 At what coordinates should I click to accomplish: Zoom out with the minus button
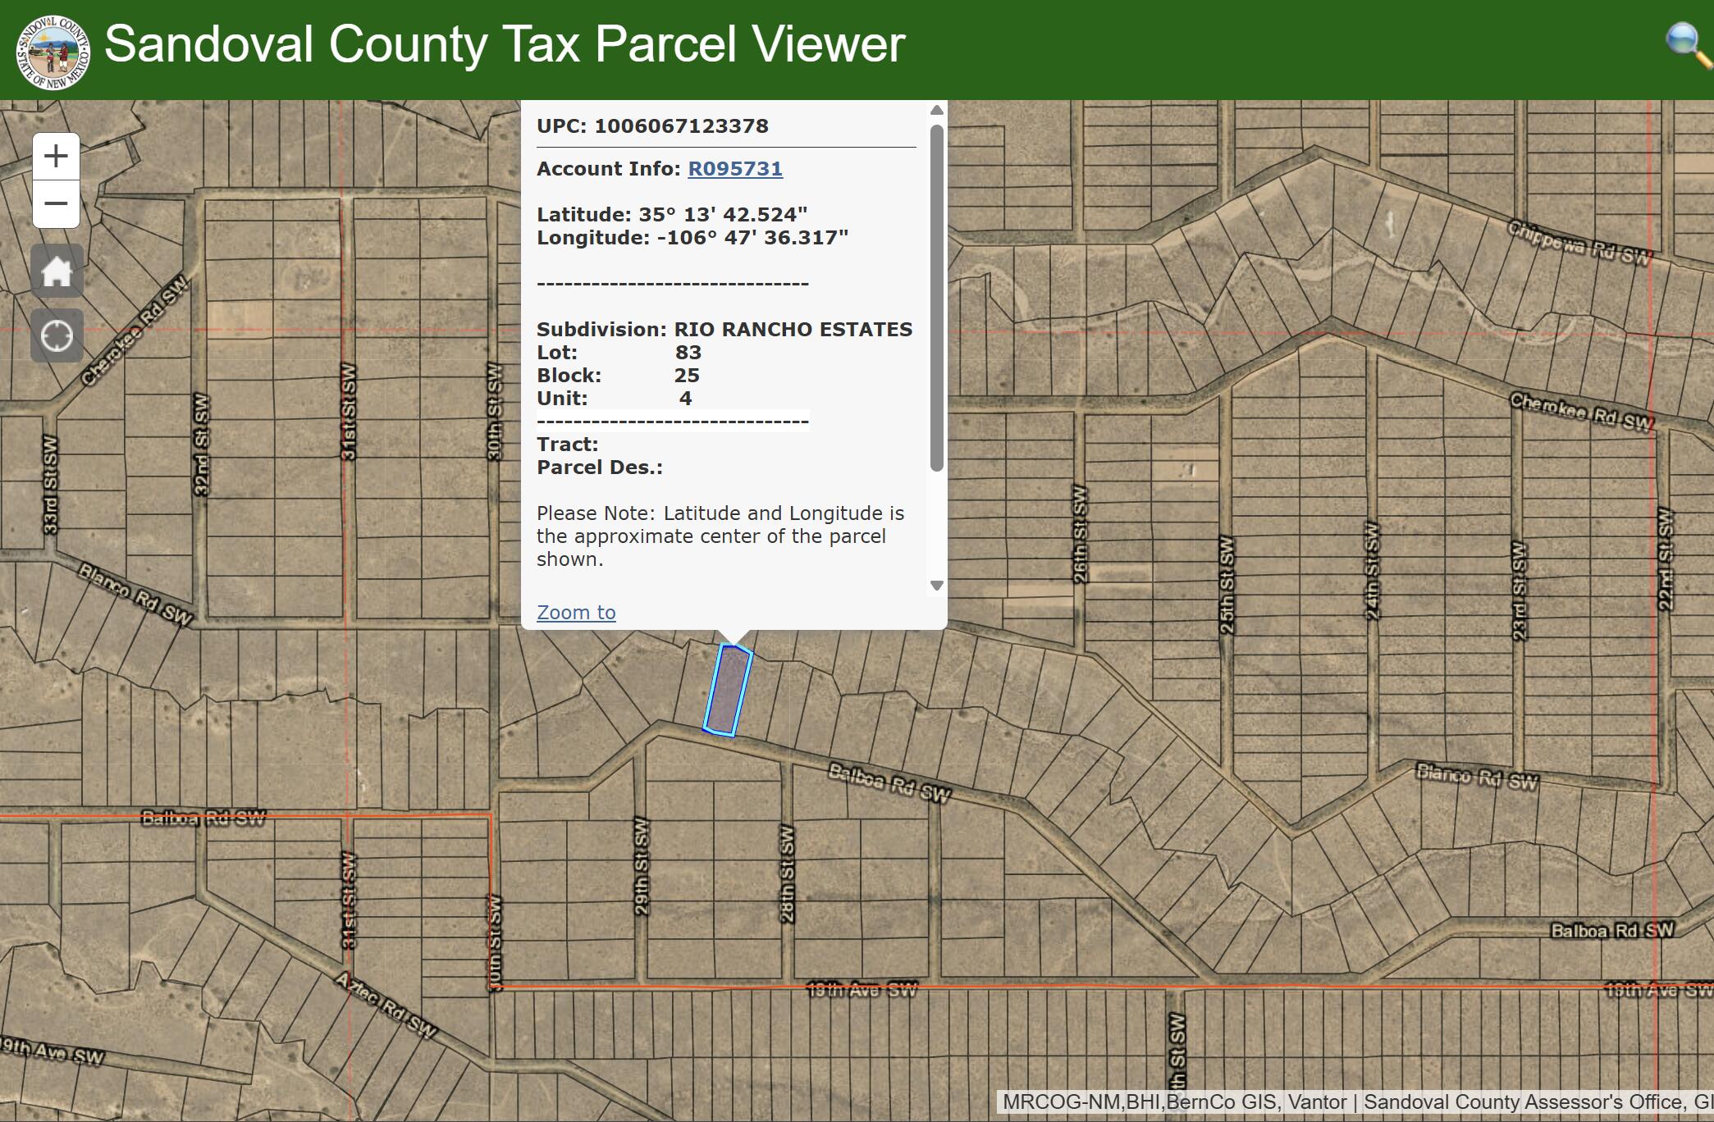tap(56, 203)
